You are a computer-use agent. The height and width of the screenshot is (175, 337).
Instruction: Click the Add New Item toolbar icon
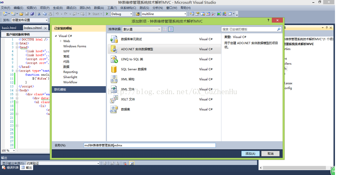(13, 14)
